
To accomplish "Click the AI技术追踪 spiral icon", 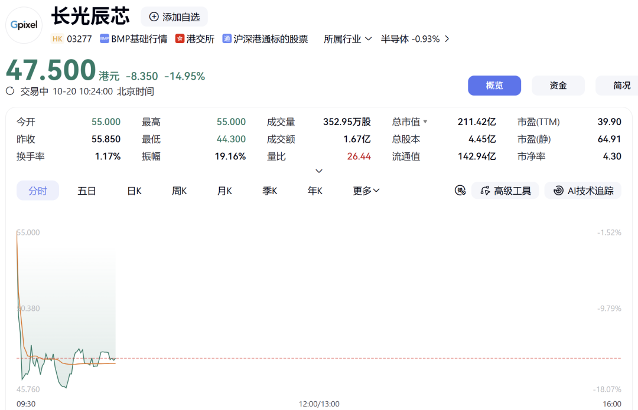I will 559,191.
